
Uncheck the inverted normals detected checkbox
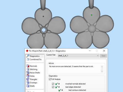53,84
